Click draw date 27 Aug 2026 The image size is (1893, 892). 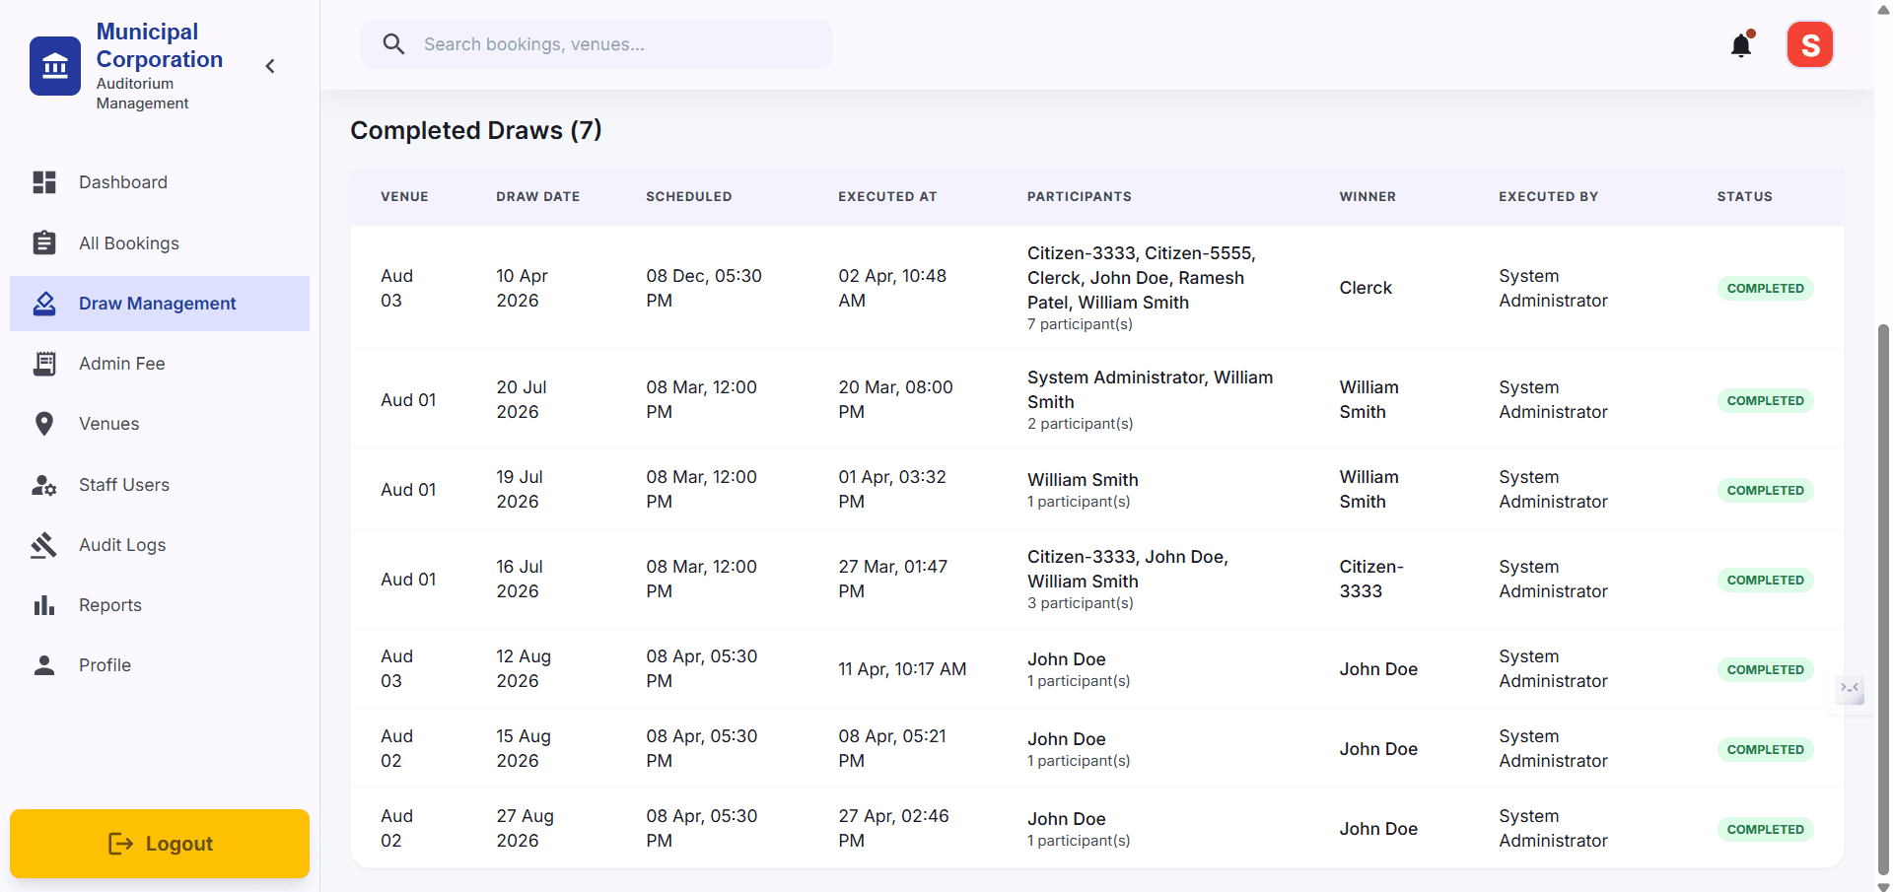(526, 829)
